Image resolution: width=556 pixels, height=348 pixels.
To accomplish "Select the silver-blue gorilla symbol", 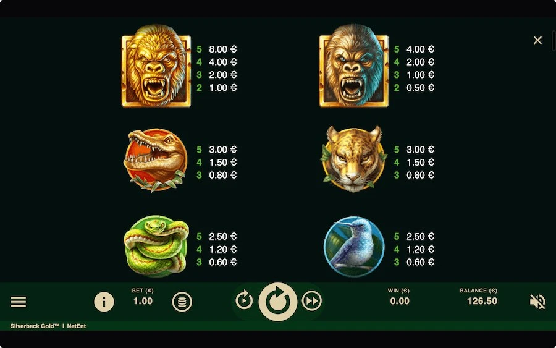I will point(353,66).
